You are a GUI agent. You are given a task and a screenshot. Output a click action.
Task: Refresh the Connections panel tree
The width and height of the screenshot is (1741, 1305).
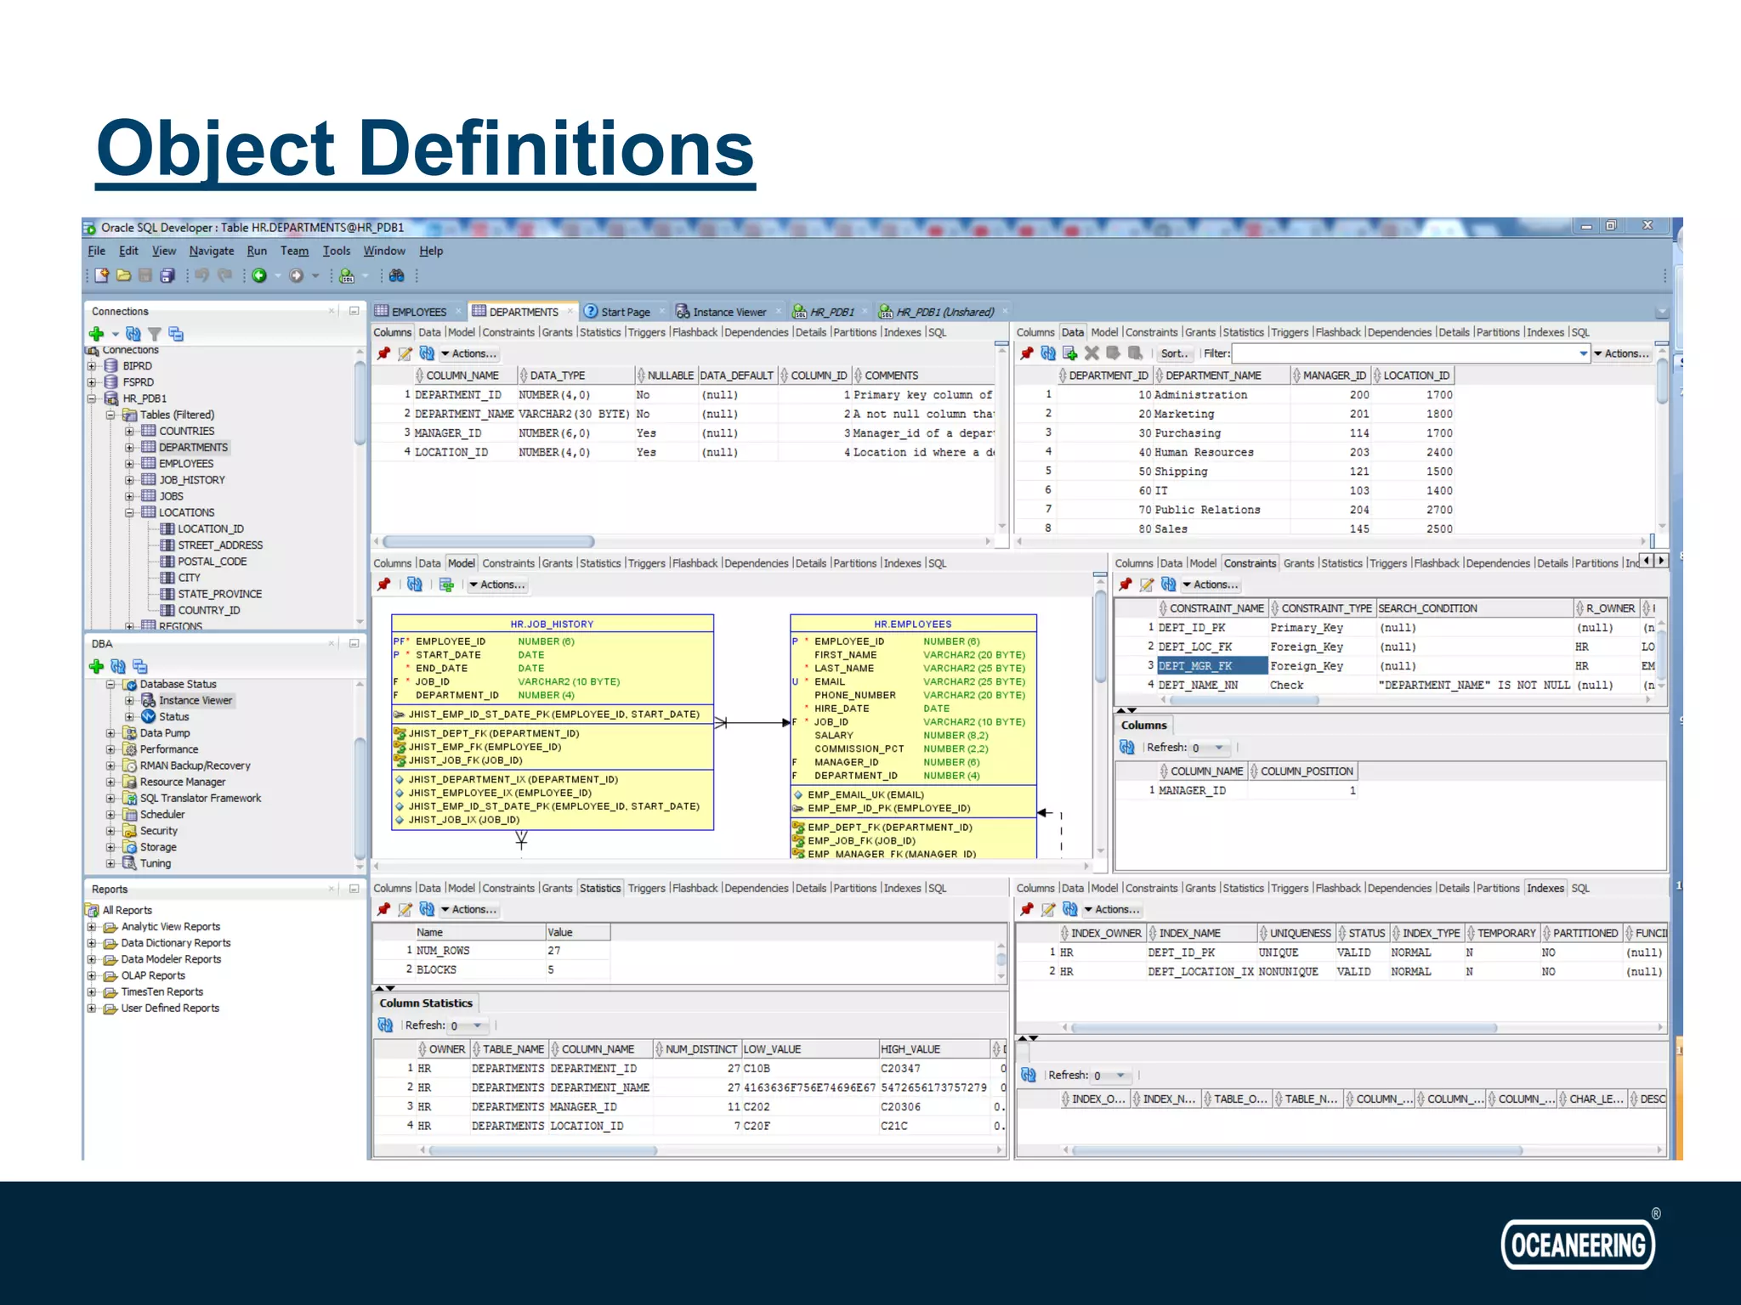(x=133, y=334)
